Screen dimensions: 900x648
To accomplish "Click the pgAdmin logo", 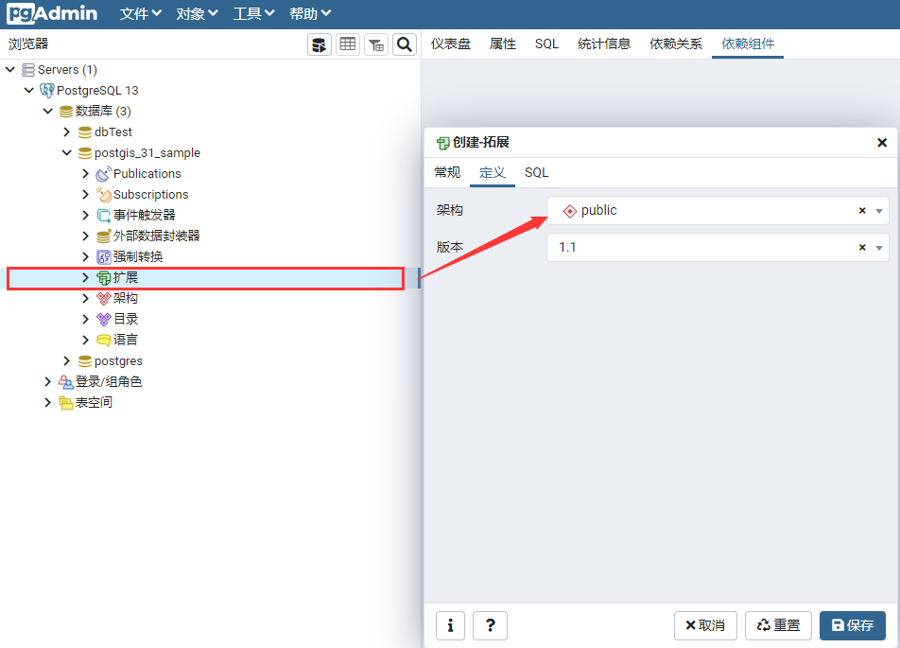I will coord(52,12).
